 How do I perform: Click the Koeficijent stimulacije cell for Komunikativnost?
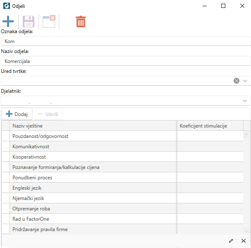point(210,147)
